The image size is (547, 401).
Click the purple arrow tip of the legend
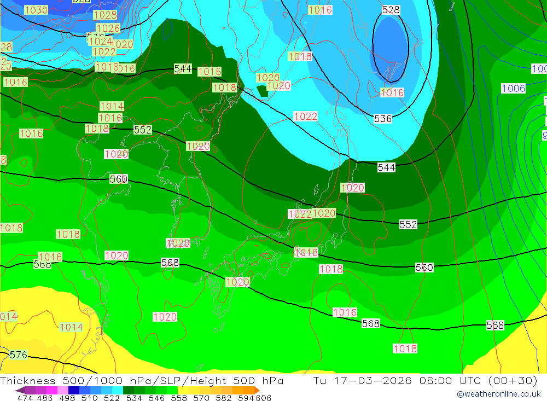[x=20, y=390]
